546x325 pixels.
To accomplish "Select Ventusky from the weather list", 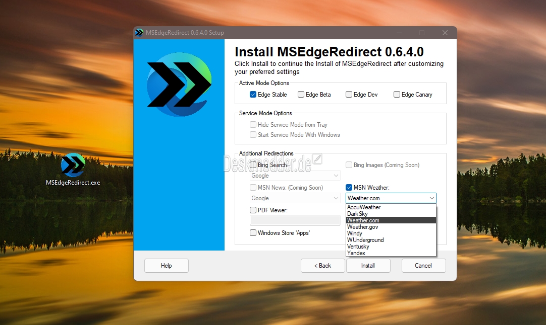I will click(391, 247).
